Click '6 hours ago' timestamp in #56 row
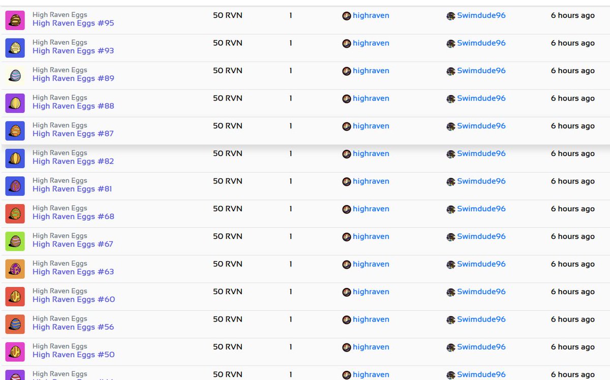The height and width of the screenshot is (380, 610). 573,319
